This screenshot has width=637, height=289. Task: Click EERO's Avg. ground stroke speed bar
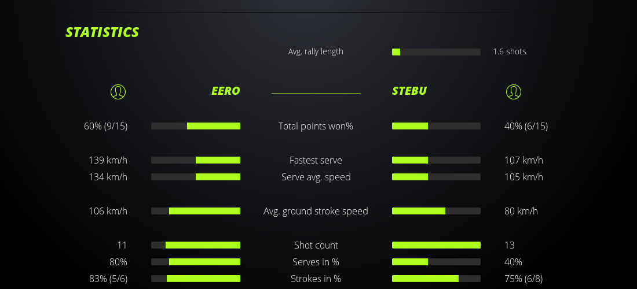196,211
